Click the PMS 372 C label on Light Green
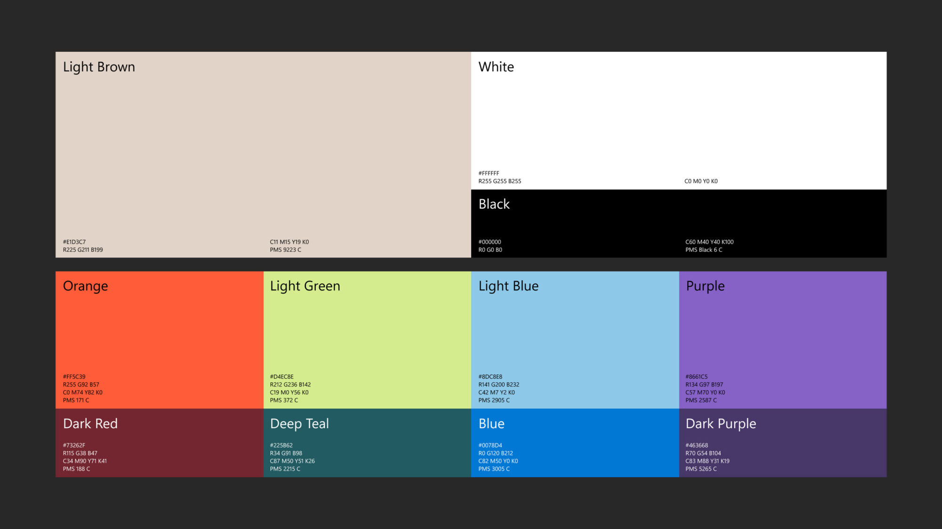Screen dimensions: 942x529 [x=283, y=401]
